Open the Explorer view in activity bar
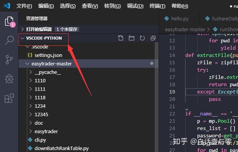The width and height of the screenshot is (238, 152). point(9,22)
